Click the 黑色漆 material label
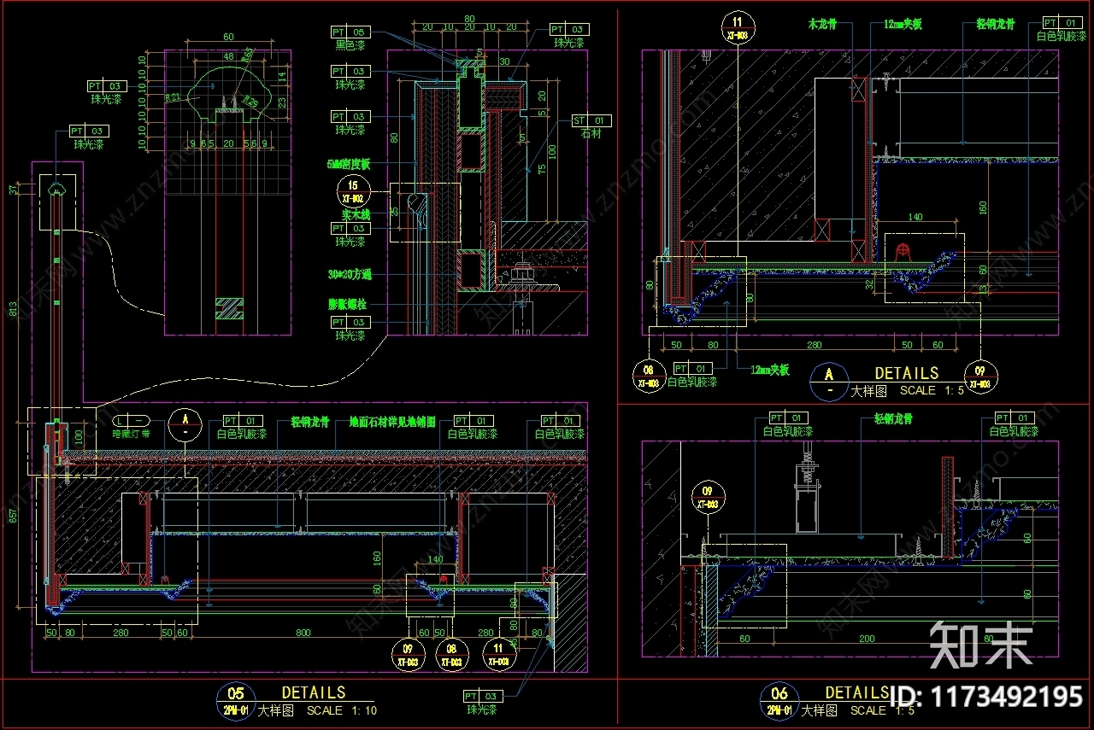1094x730 pixels. click(x=350, y=44)
